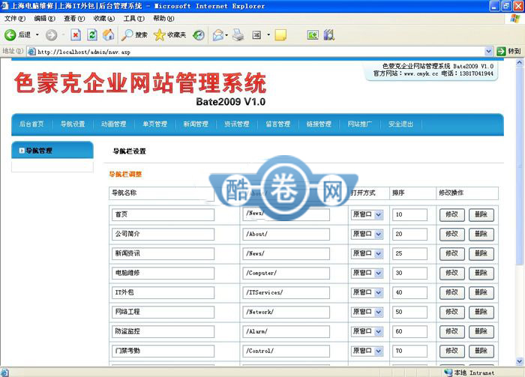Viewport: 525px width, 377px height.
Task: Click the Mail envelope toolbar icon
Action: click(218, 34)
